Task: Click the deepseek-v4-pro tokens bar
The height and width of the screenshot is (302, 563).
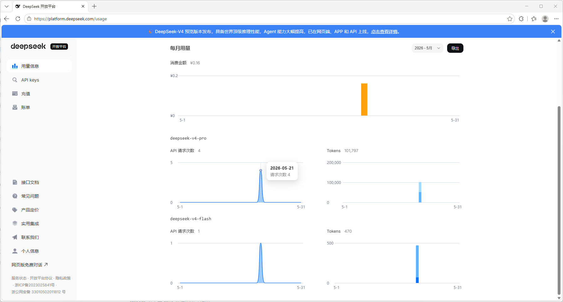Action: click(x=420, y=192)
